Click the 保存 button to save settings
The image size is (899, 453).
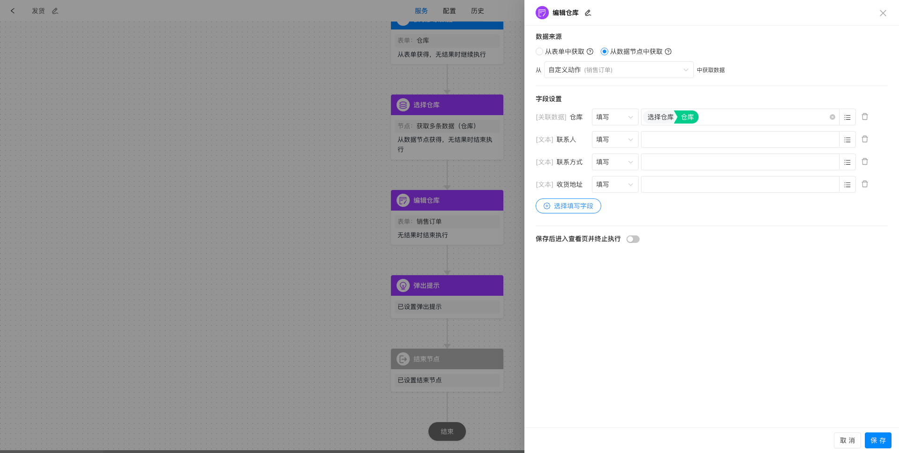coord(878,440)
